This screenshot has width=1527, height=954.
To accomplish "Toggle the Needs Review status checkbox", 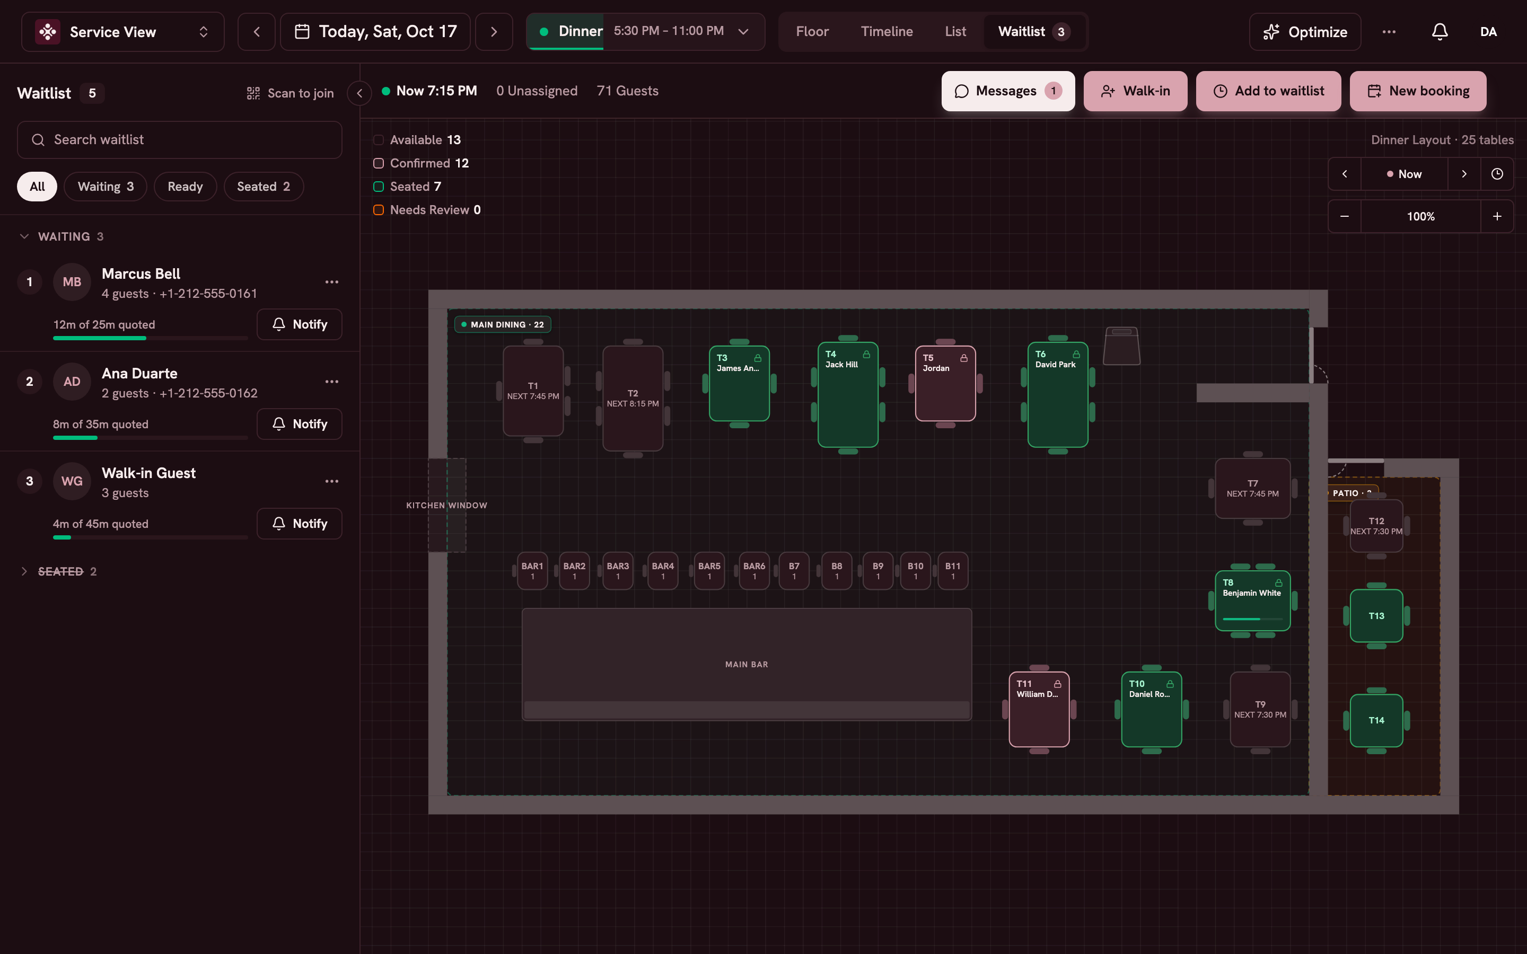I will [x=379, y=210].
